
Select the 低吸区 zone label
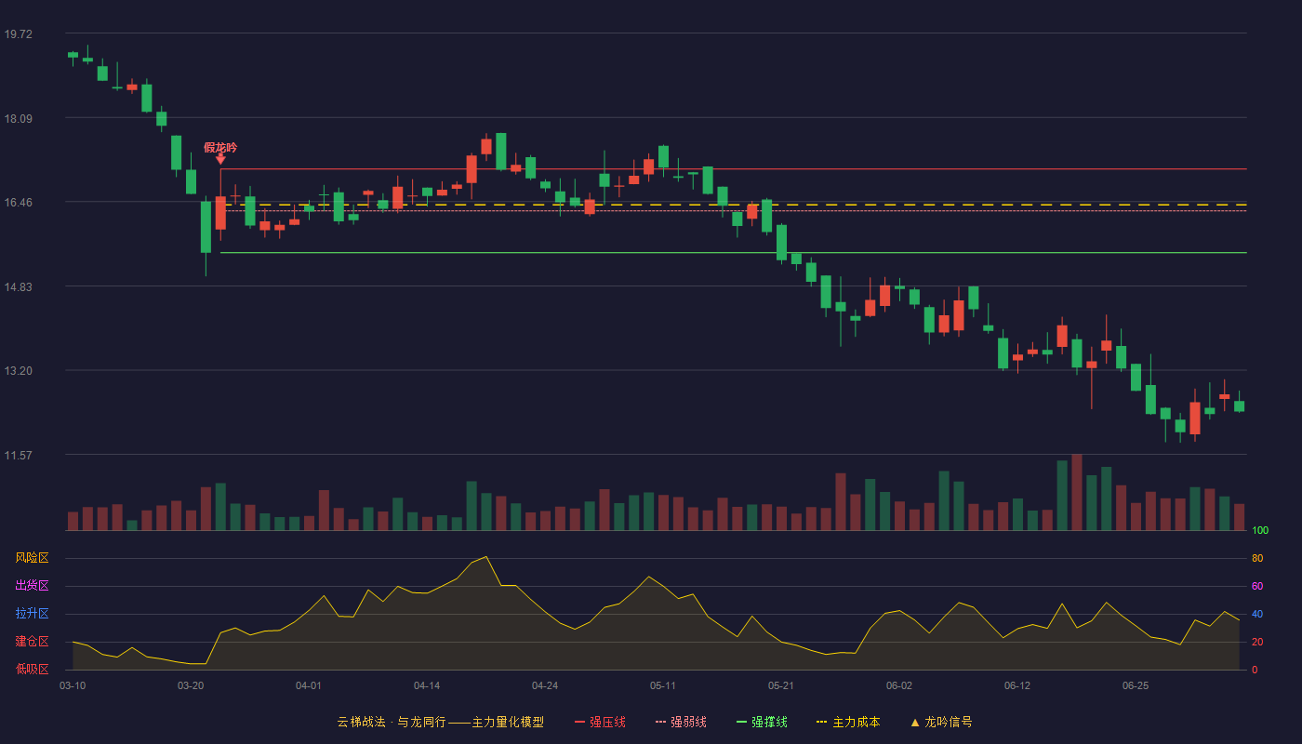tap(32, 670)
